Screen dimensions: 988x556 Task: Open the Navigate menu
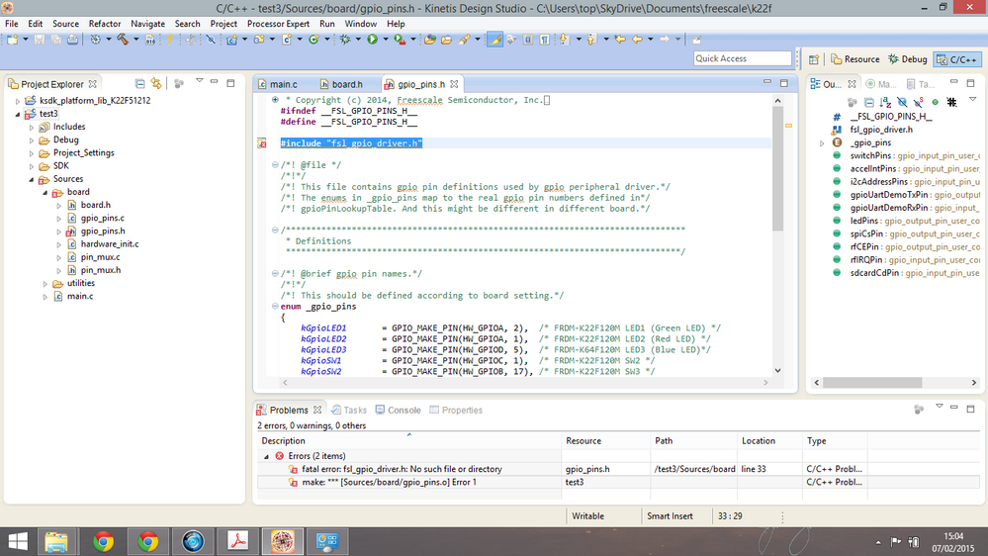[147, 24]
